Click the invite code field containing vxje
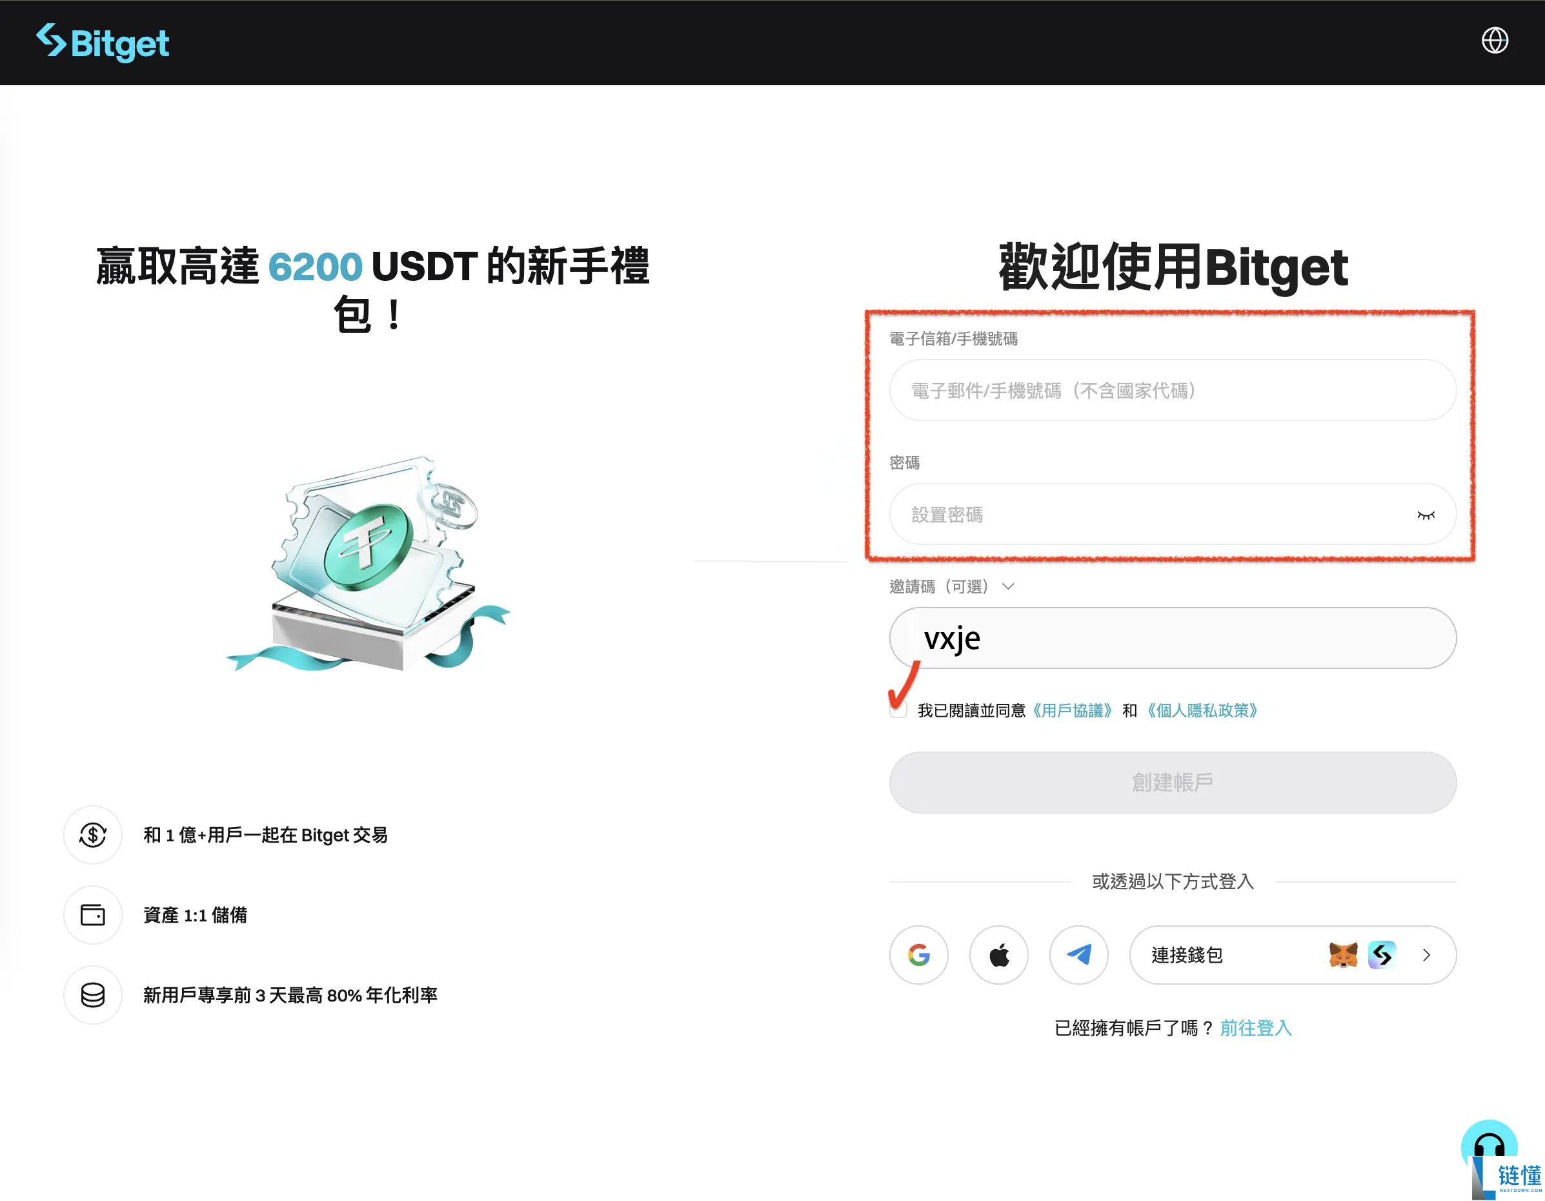This screenshot has height=1201, width=1545. 1172,638
